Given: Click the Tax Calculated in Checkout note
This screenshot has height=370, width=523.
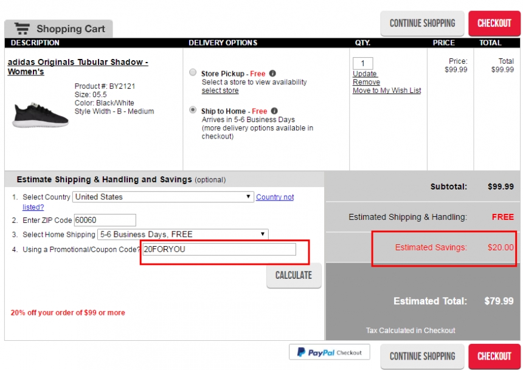Looking at the screenshot, I should (x=410, y=331).
